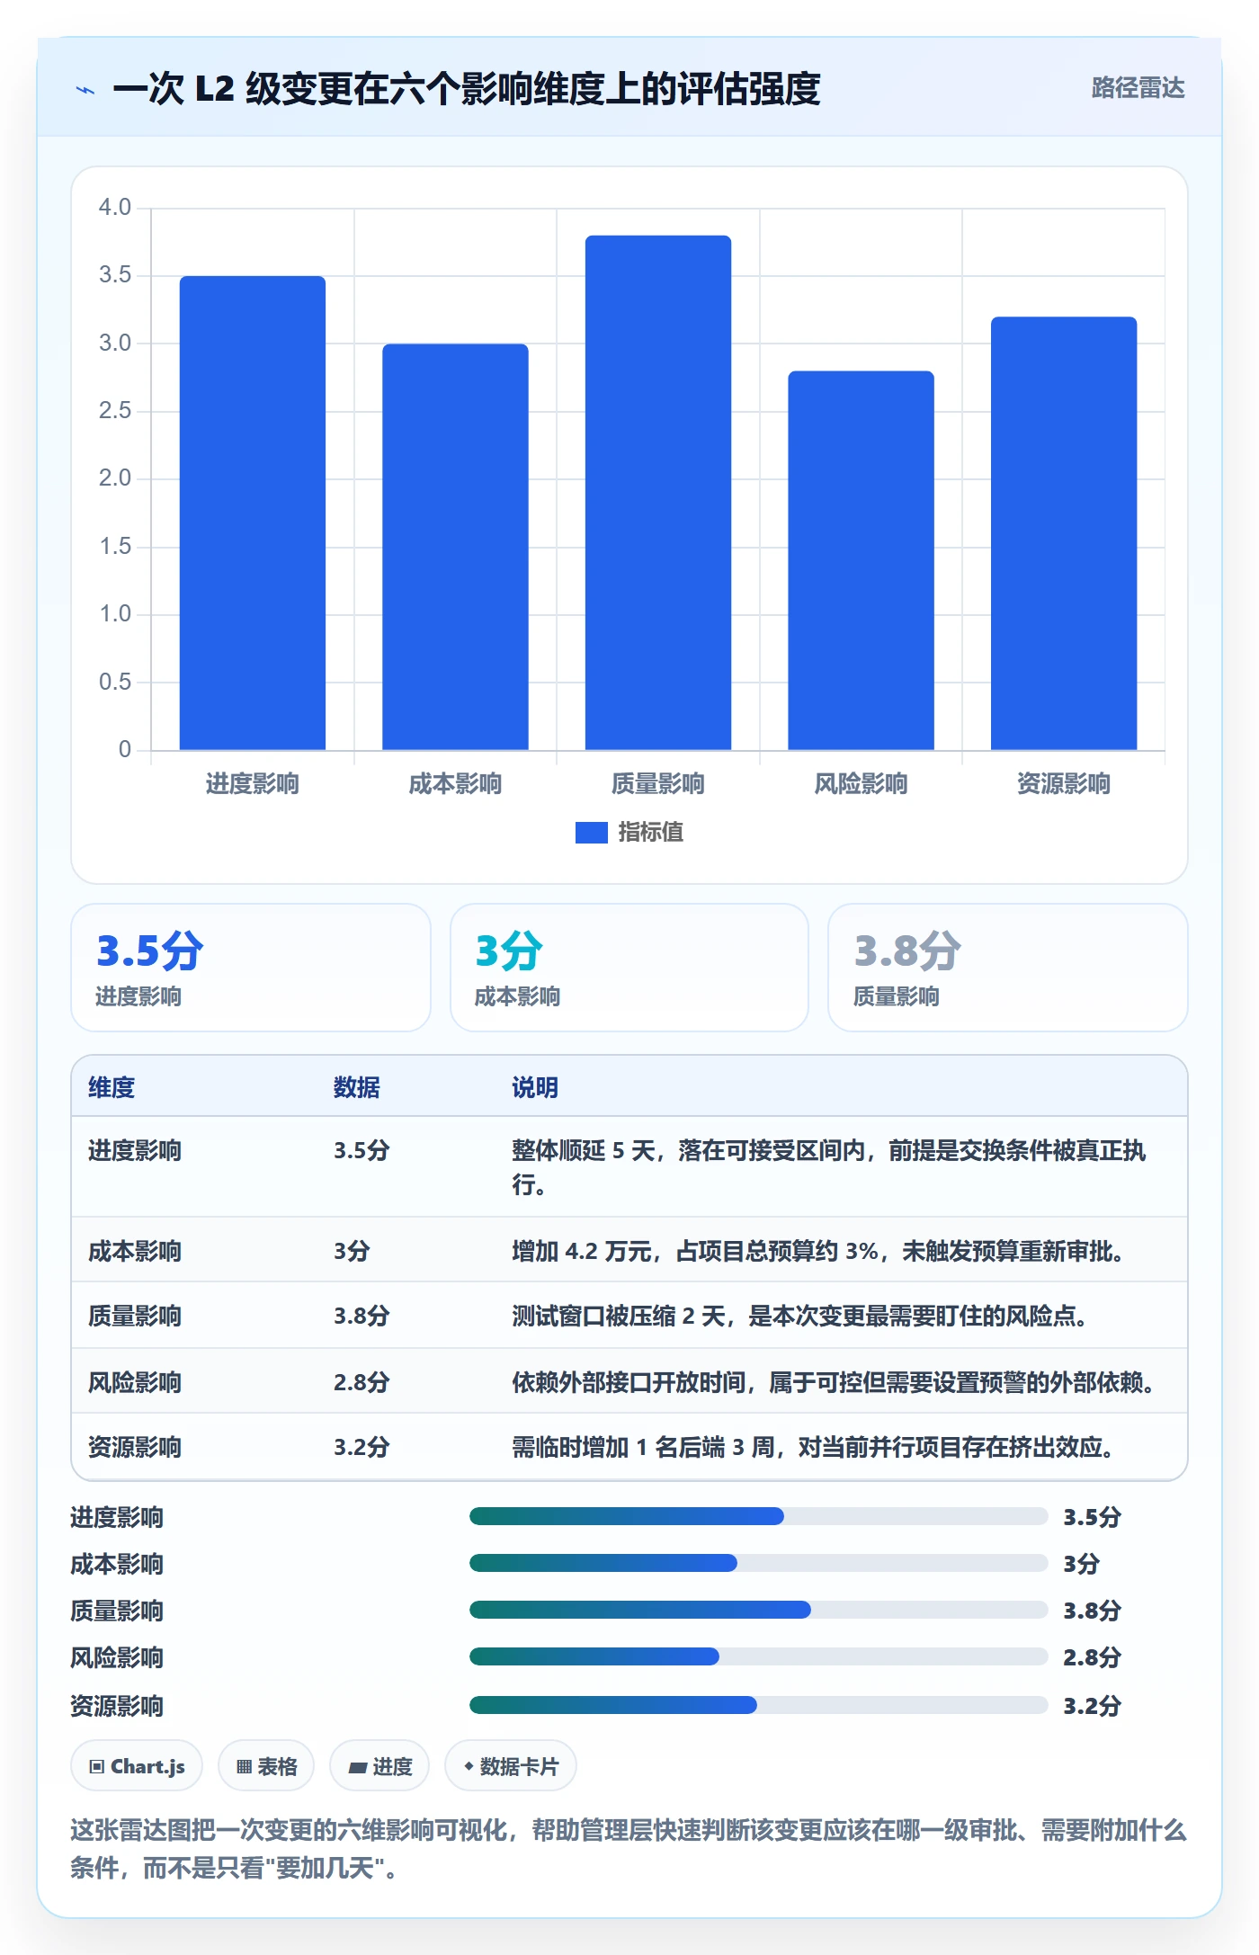Image resolution: width=1259 pixels, height=1955 pixels.
Task: Click the table note starting 整体顺延 5 天
Action: pyautogui.click(x=829, y=1167)
